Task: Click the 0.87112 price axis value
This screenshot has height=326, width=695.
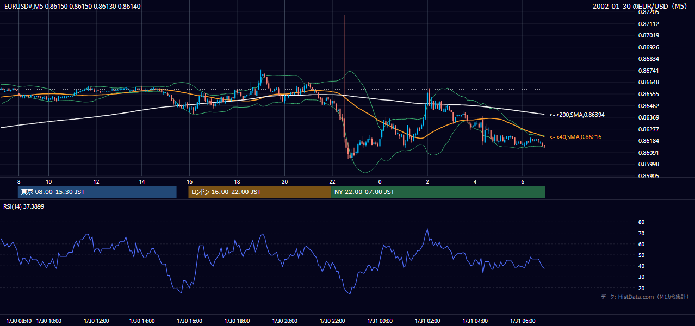Action: point(648,24)
